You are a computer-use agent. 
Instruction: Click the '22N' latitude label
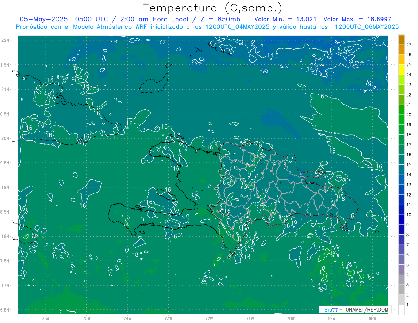tap(6, 40)
